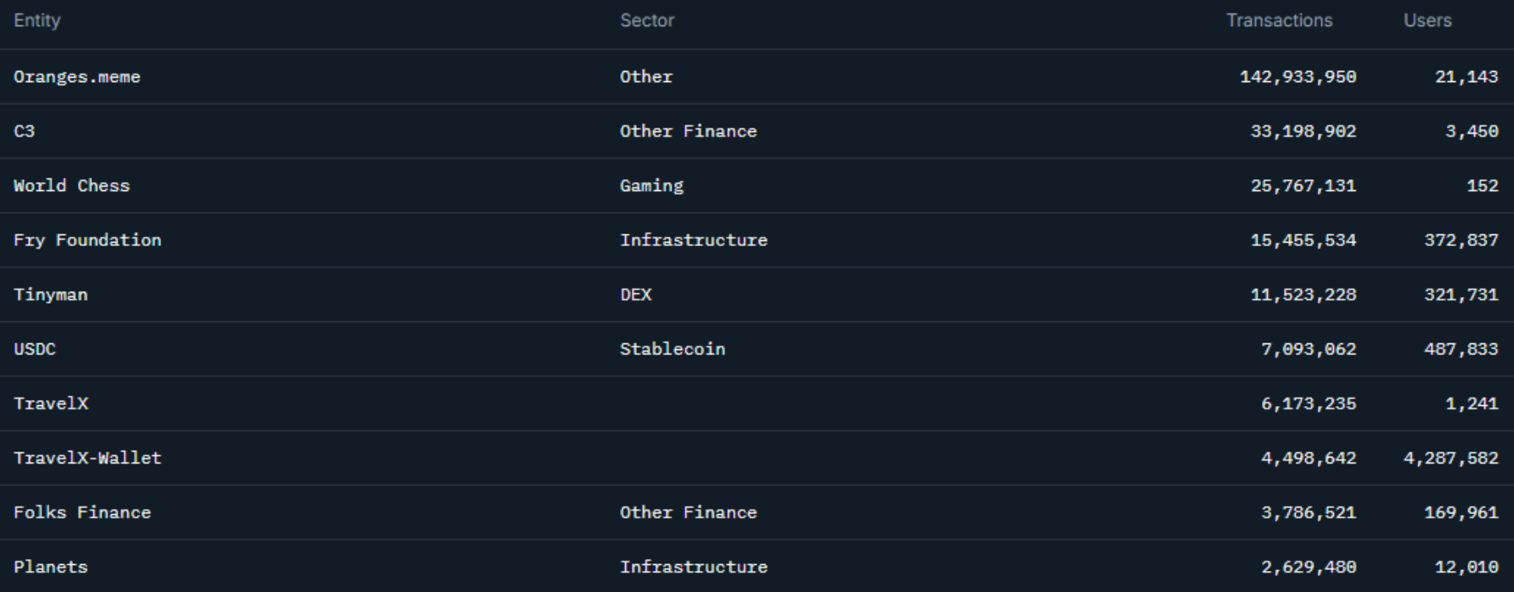Click the TravelX-Wallet entity name

point(87,458)
